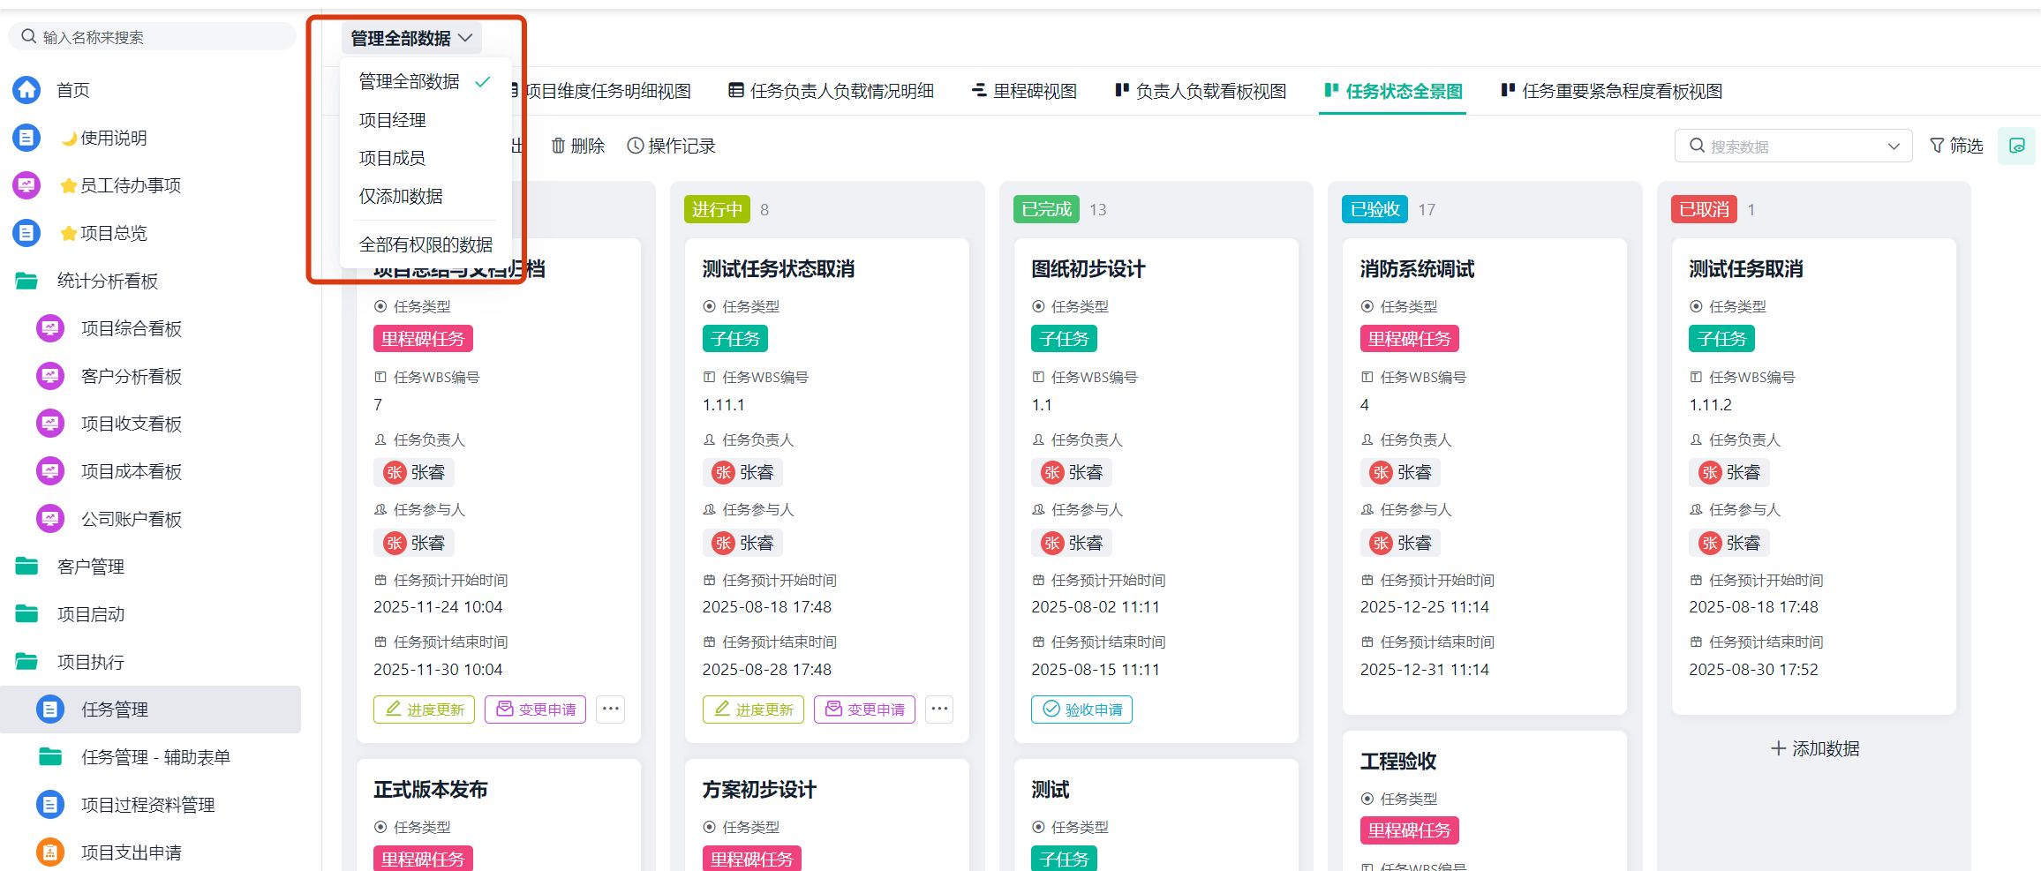Open the 正式版本发布 card title
The image size is (2041, 871).
tap(430, 790)
